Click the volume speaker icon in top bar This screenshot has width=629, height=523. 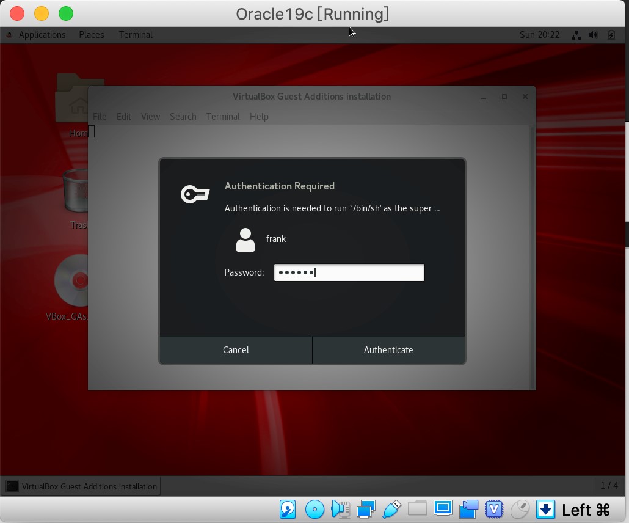[x=594, y=35]
